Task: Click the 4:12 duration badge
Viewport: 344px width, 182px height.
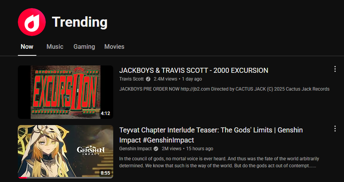Action: coord(105,113)
